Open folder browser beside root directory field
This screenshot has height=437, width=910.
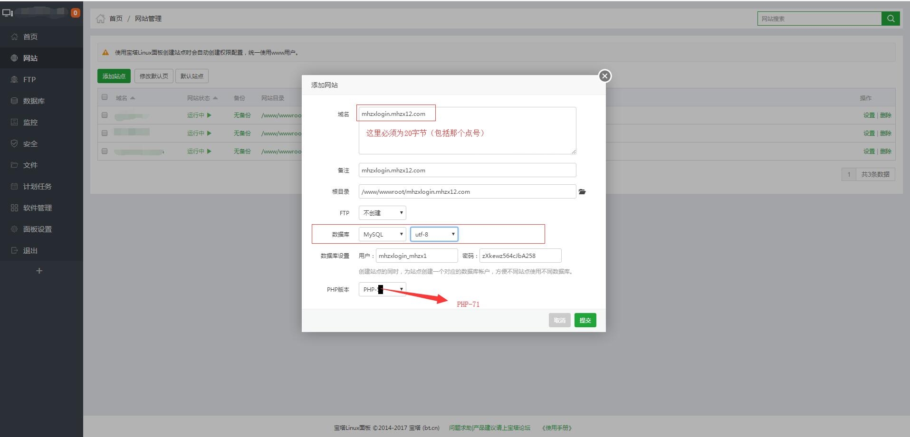tap(582, 192)
